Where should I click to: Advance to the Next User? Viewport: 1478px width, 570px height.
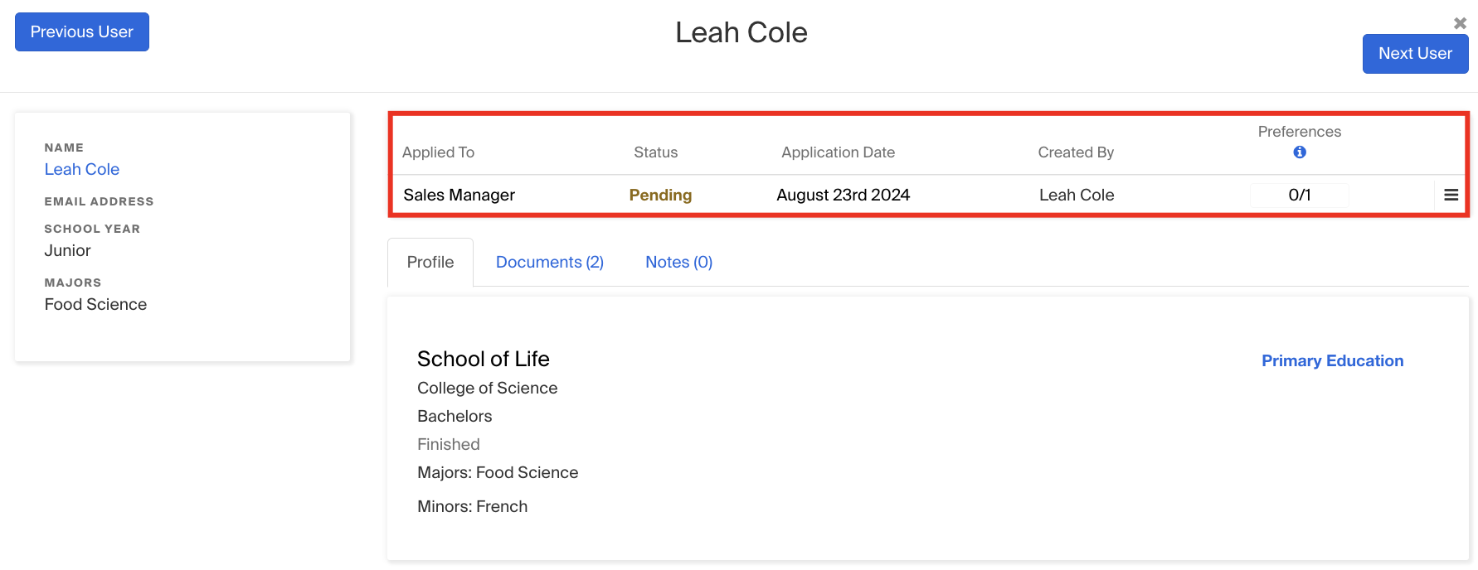[x=1414, y=54]
